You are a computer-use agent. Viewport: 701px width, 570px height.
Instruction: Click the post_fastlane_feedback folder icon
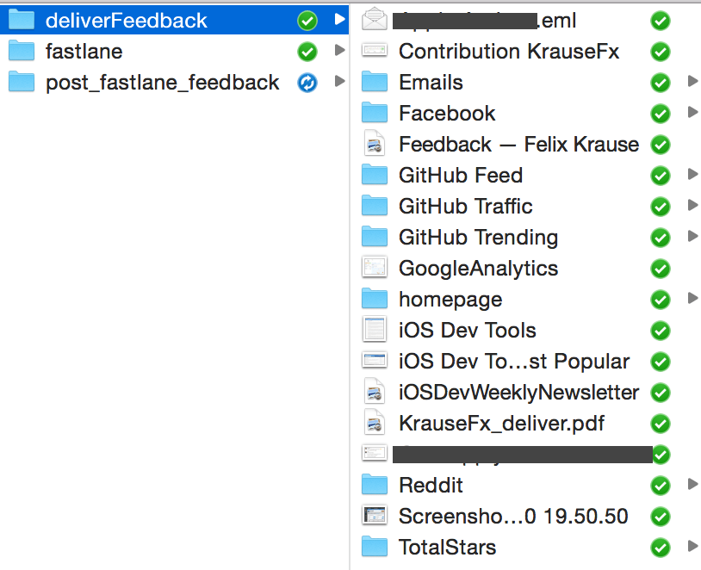[x=21, y=81]
